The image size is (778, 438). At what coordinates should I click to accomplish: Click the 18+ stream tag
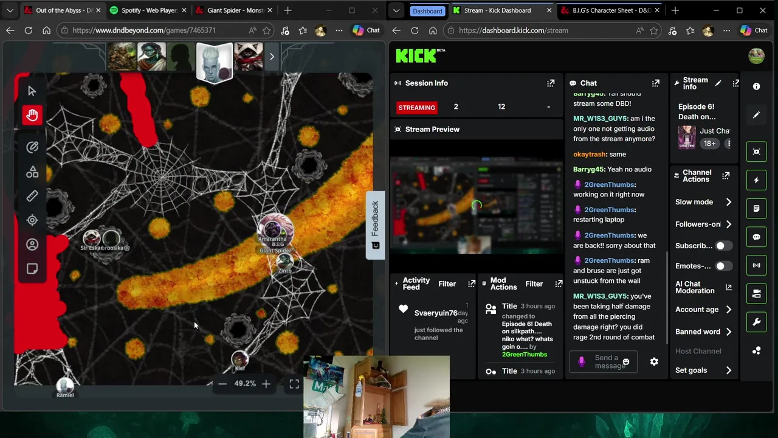[x=709, y=144]
